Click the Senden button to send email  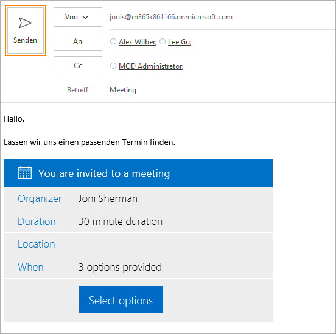pyautogui.click(x=26, y=30)
